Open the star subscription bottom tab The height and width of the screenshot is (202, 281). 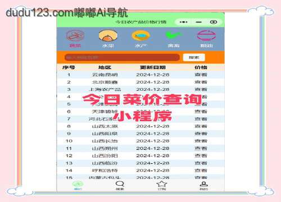pyautogui.click(x=162, y=186)
